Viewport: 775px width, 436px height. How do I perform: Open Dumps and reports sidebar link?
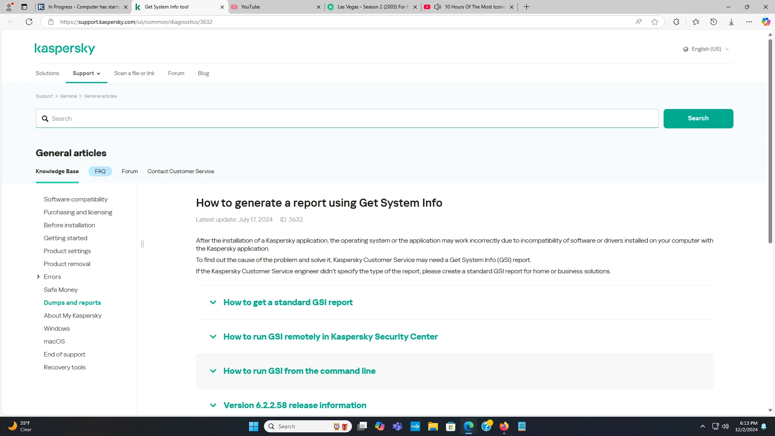(72, 302)
